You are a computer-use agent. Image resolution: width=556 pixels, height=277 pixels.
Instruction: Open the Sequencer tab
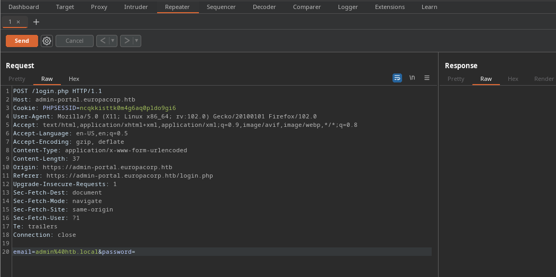(221, 7)
